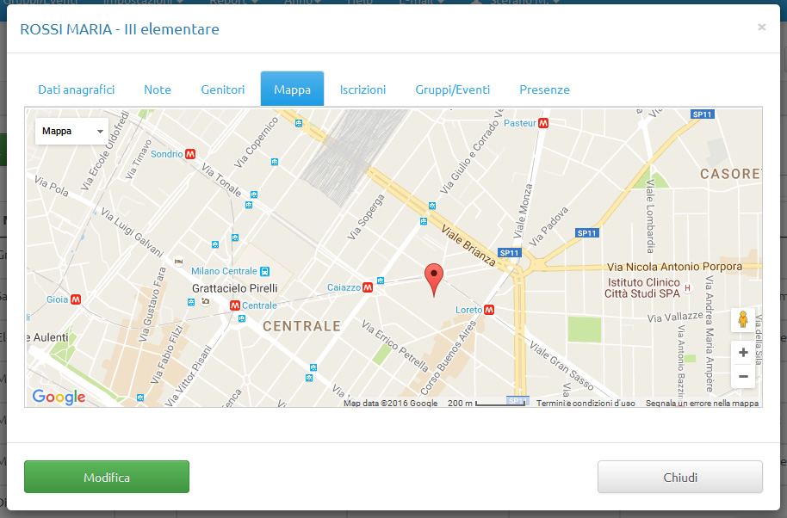This screenshot has width=787, height=518.
Task: Select the Genitori tab
Action: [x=223, y=89]
